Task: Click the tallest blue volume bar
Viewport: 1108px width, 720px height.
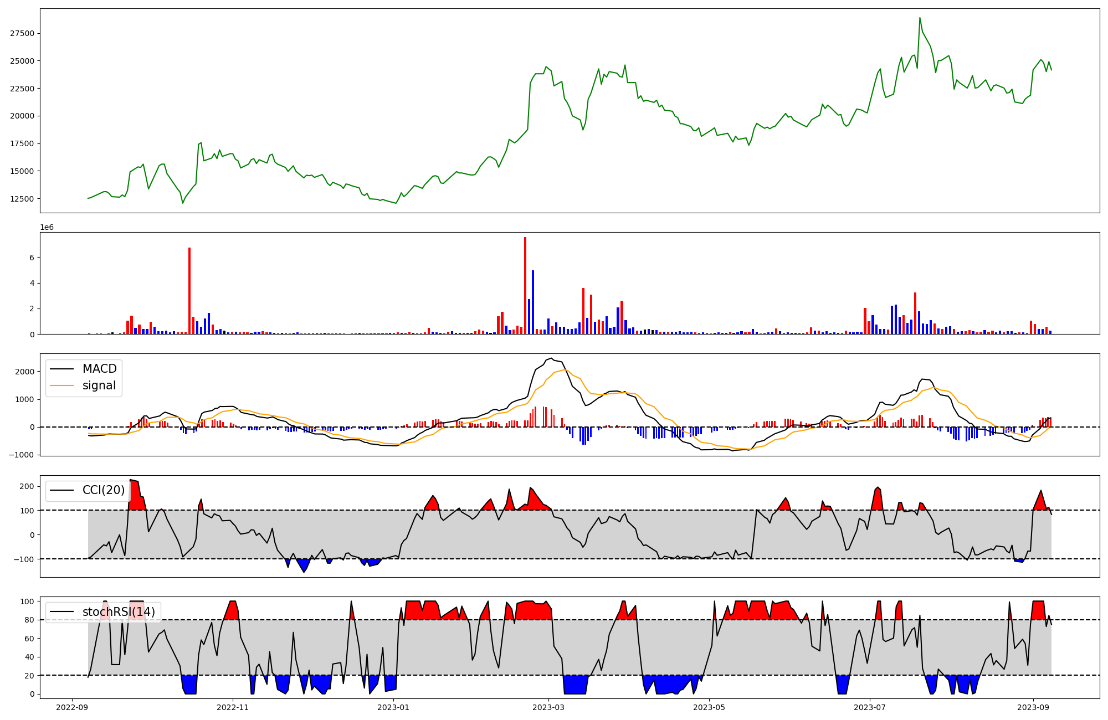Action: click(x=533, y=302)
